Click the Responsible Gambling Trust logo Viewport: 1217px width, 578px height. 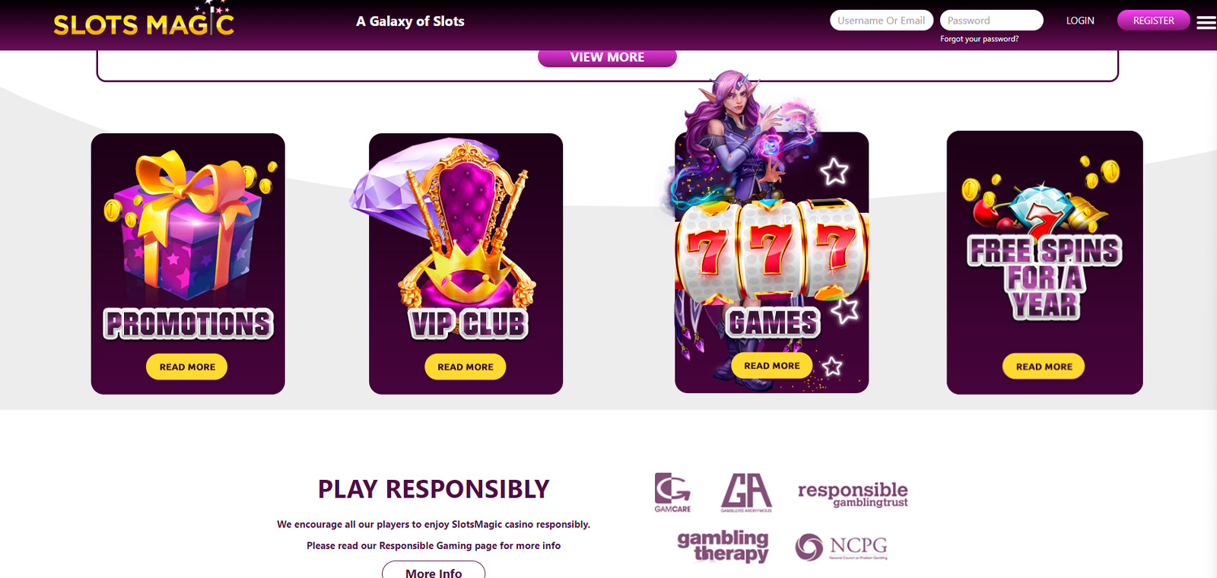(853, 494)
